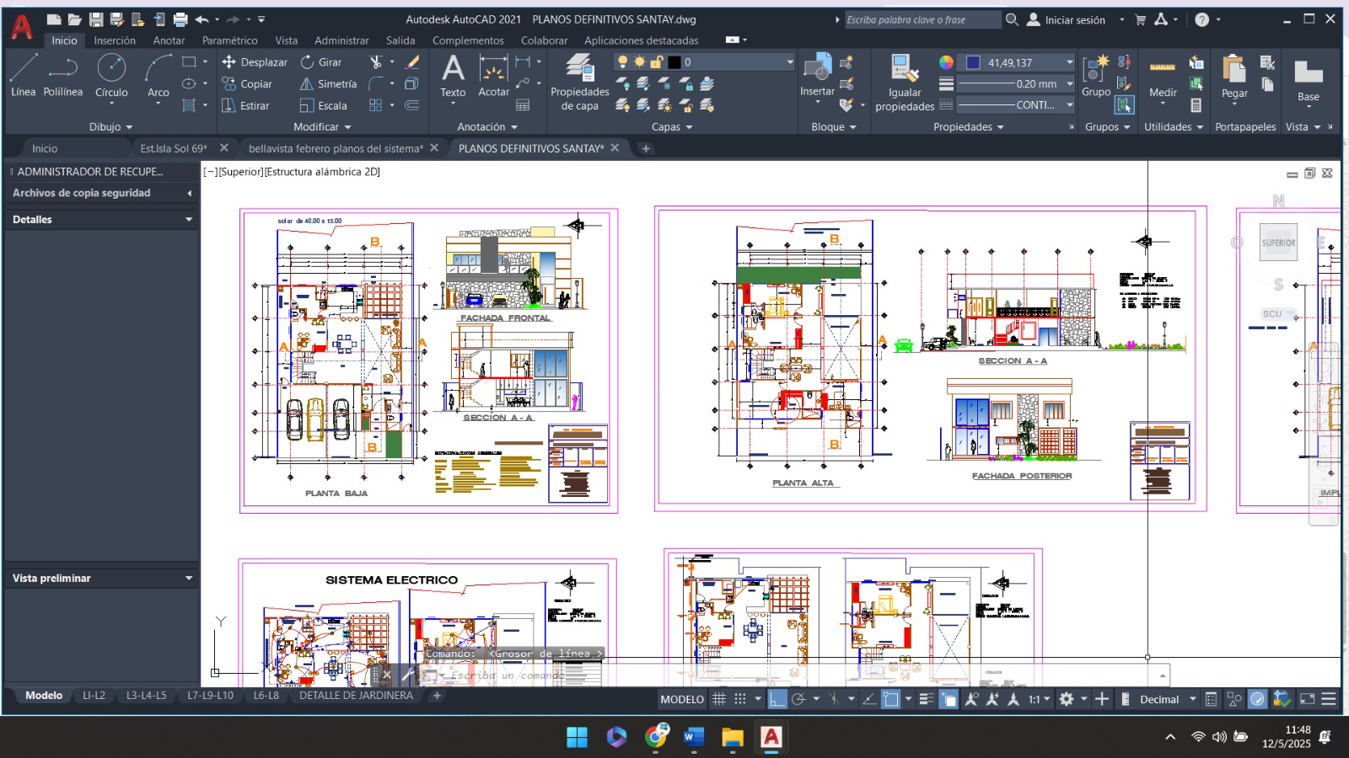Open a new drawing tab with plus
1349x758 pixels.
pyautogui.click(x=646, y=148)
